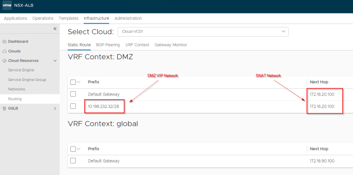Check the DMZ Default Gateway row checkbox
The image size is (353, 175).
[73, 94]
